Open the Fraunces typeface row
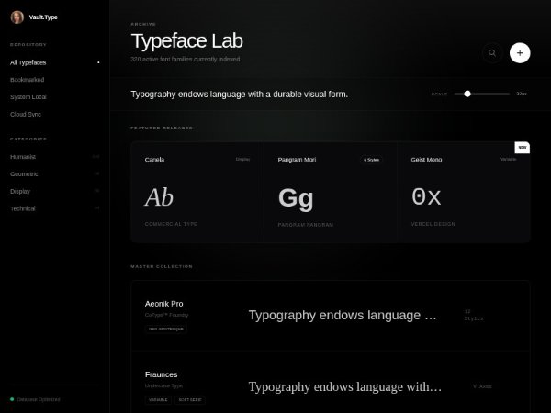 (331, 382)
